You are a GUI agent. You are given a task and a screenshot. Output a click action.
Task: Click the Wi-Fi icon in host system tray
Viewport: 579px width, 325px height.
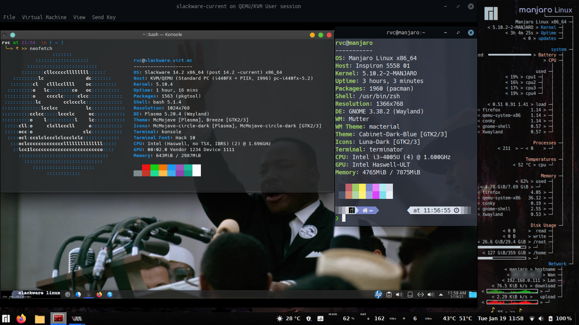click(x=532, y=319)
